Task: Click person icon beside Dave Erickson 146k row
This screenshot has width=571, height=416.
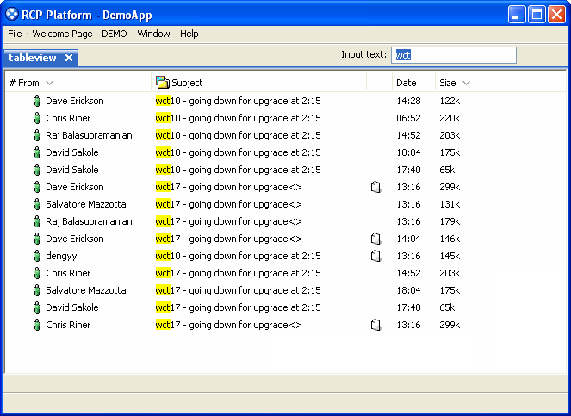Action: (37, 239)
